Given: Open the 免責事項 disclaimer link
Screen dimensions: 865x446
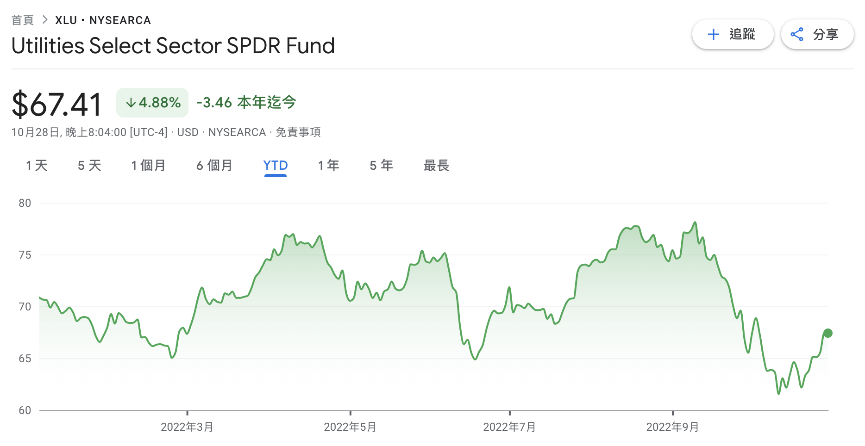Looking at the screenshot, I should click(298, 132).
